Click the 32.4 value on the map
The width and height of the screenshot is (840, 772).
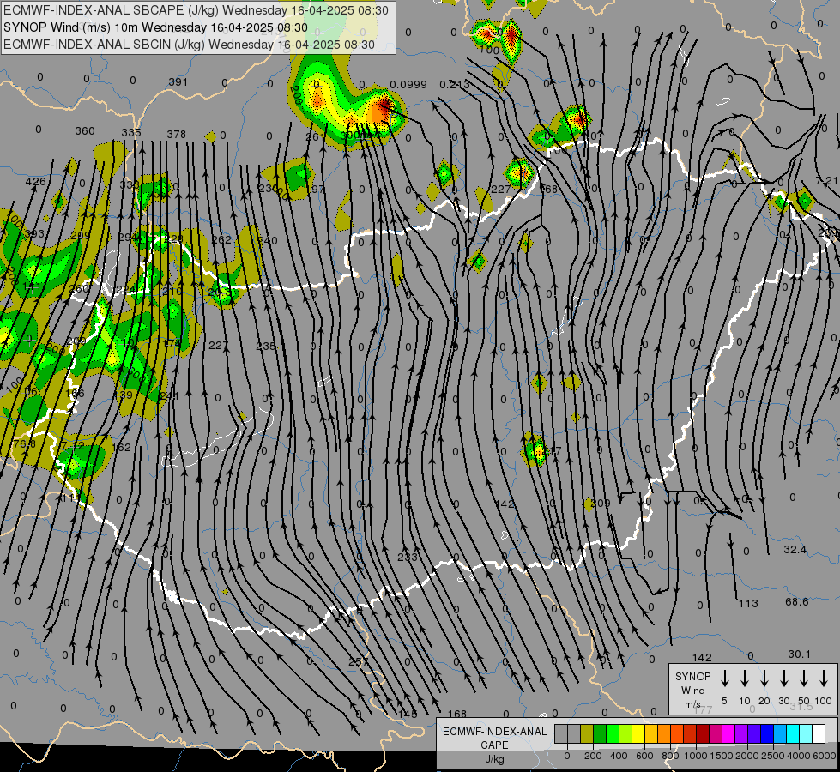click(795, 549)
